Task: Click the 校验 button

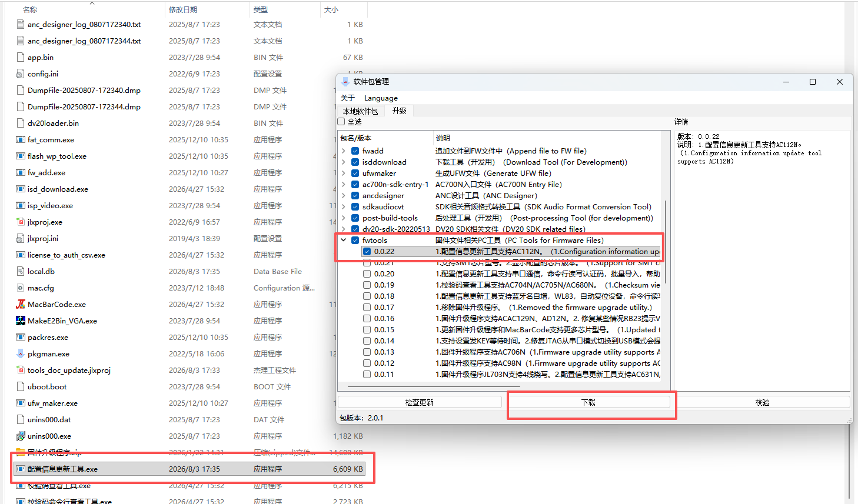Action: [763, 402]
